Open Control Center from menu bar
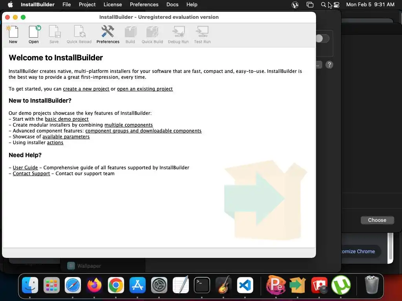Viewport: 402px width, 301px height. click(x=336, y=5)
